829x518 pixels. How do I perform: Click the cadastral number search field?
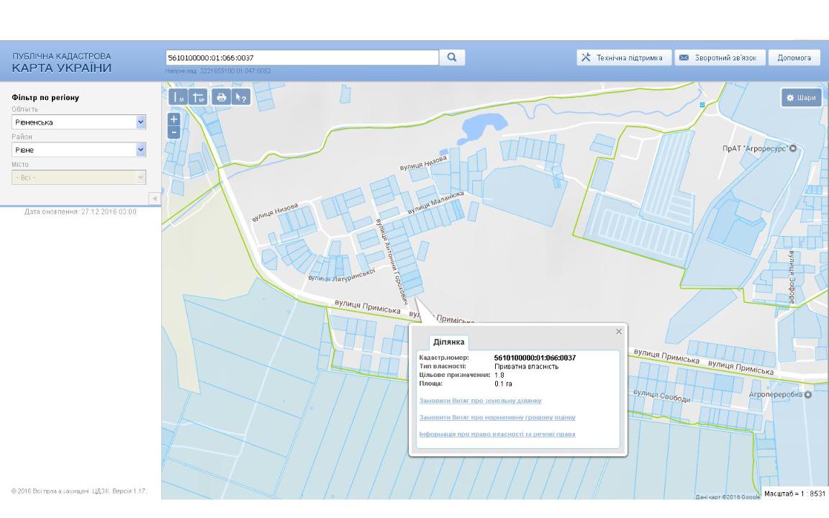[x=302, y=58]
